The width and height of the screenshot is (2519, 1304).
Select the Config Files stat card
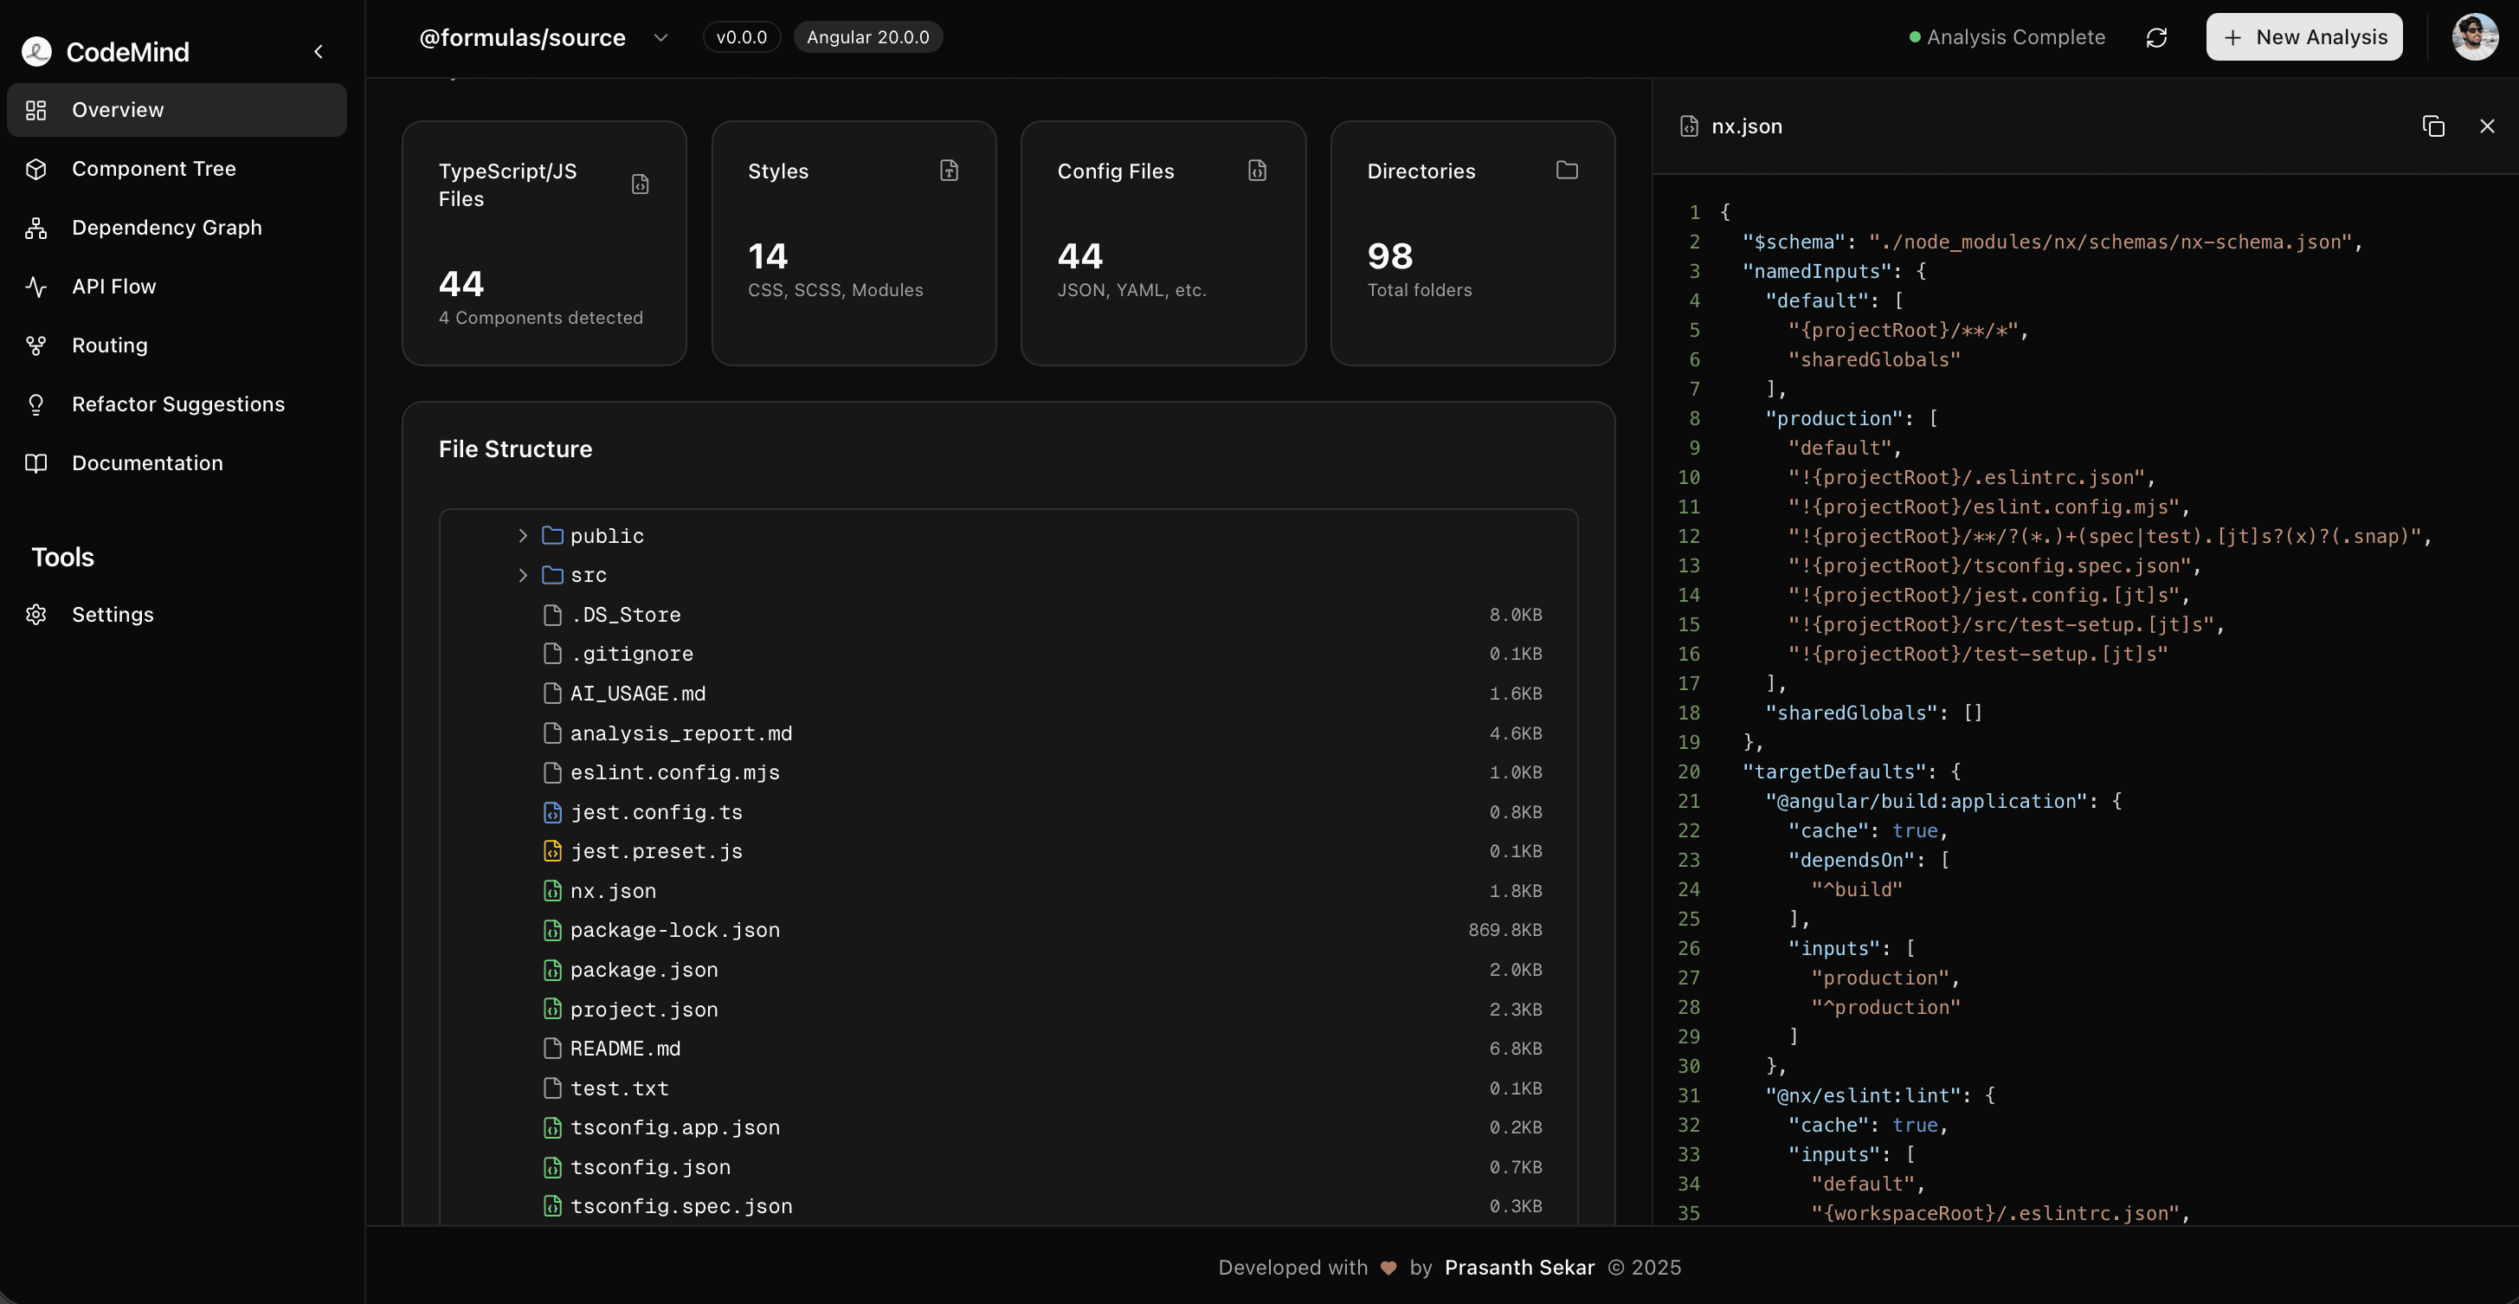(x=1163, y=242)
